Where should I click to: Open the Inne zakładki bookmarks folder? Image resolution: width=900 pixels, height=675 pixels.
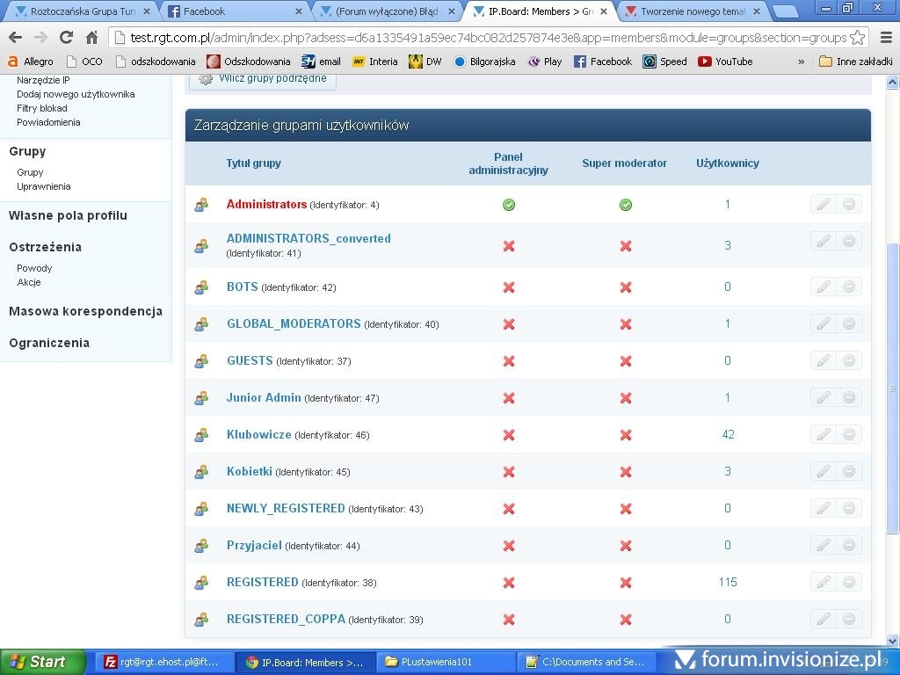tap(854, 62)
